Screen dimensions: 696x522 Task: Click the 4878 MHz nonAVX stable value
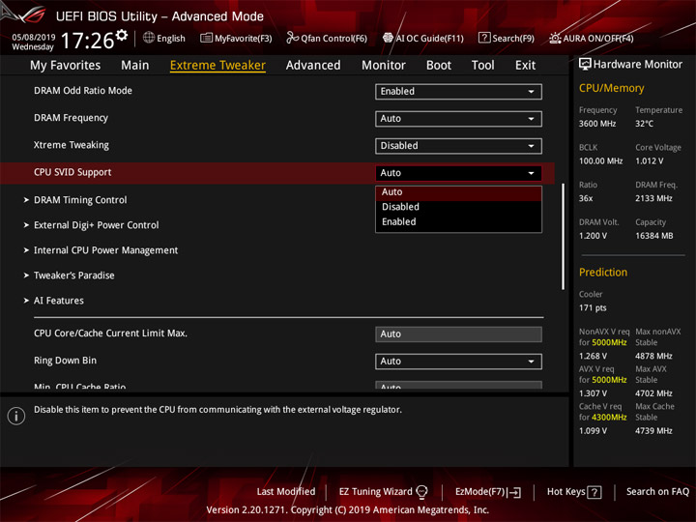653,357
